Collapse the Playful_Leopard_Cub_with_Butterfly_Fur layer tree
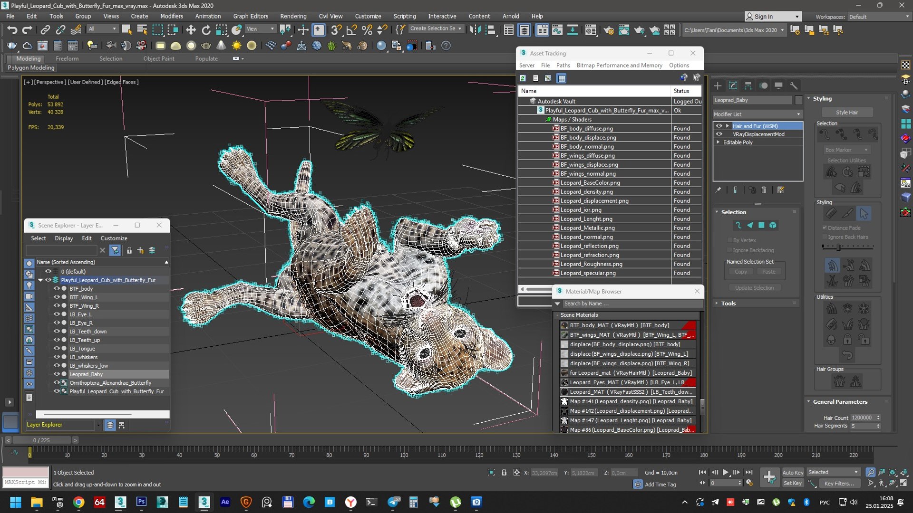 [40, 280]
